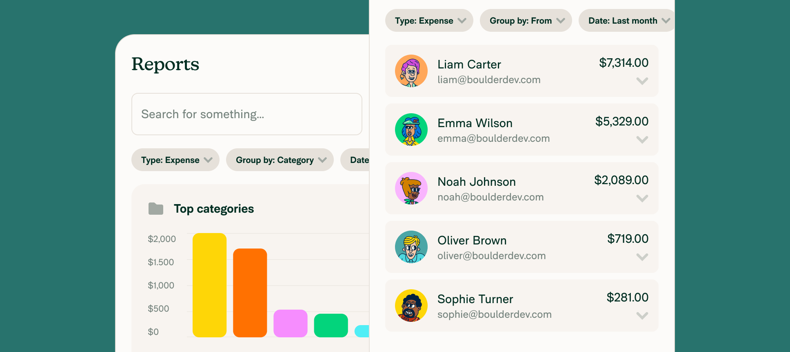The height and width of the screenshot is (352, 790).
Task: Click the $1.500 axis label
Action: coord(161,262)
